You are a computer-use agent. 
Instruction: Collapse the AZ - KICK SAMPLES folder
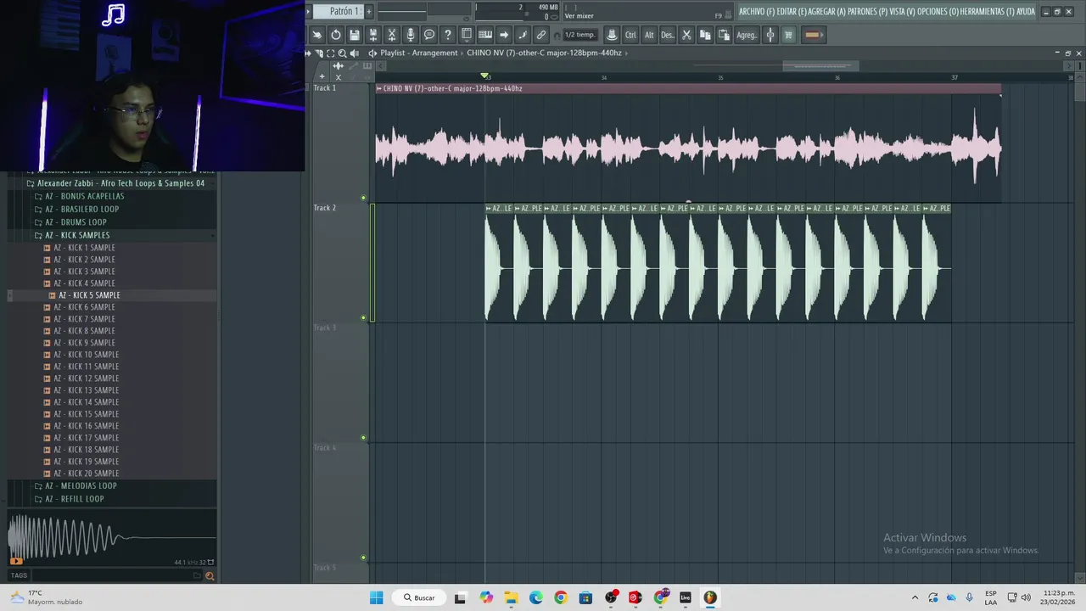pyautogui.click(x=77, y=235)
